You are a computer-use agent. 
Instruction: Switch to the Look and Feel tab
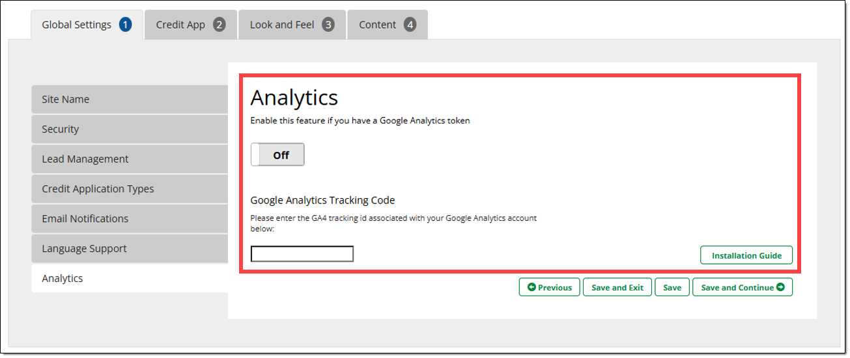click(282, 25)
